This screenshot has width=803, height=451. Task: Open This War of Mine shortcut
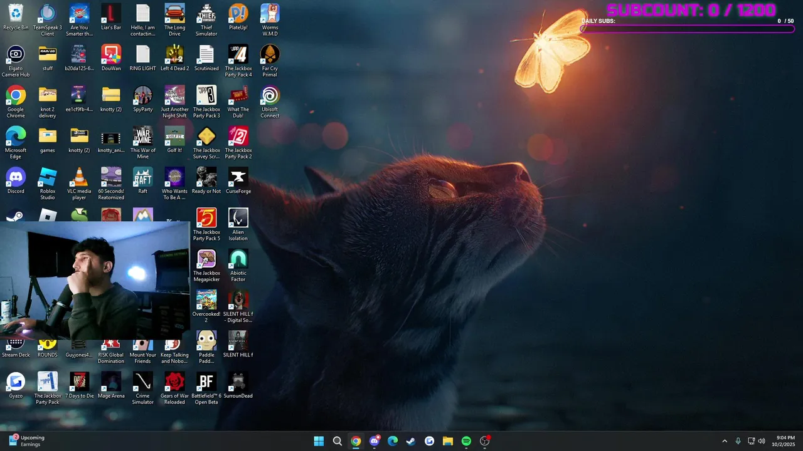click(143, 143)
